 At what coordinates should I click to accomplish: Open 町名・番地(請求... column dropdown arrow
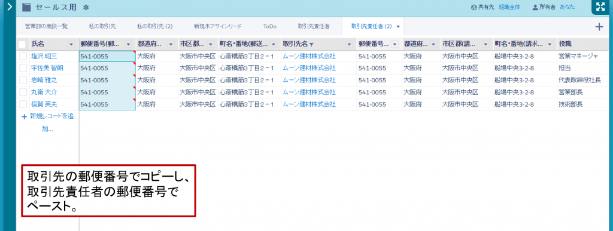(550, 44)
